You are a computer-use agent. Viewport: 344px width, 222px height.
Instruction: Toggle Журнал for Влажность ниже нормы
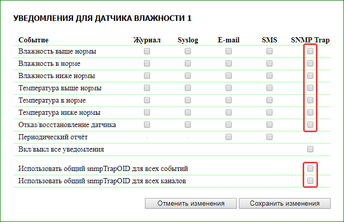click(147, 76)
